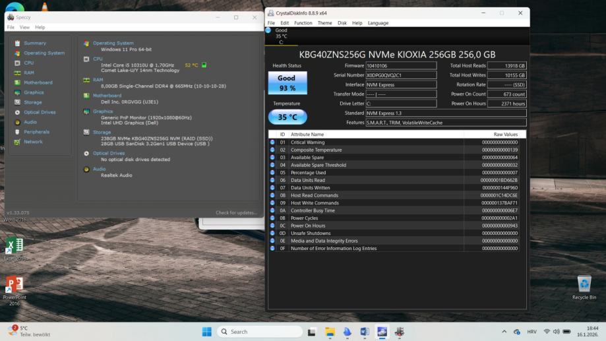Click the Firmware field 10410106
This screenshot has width=606, height=341.
401,66
